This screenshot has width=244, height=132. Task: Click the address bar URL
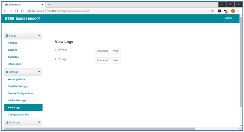point(68,11)
